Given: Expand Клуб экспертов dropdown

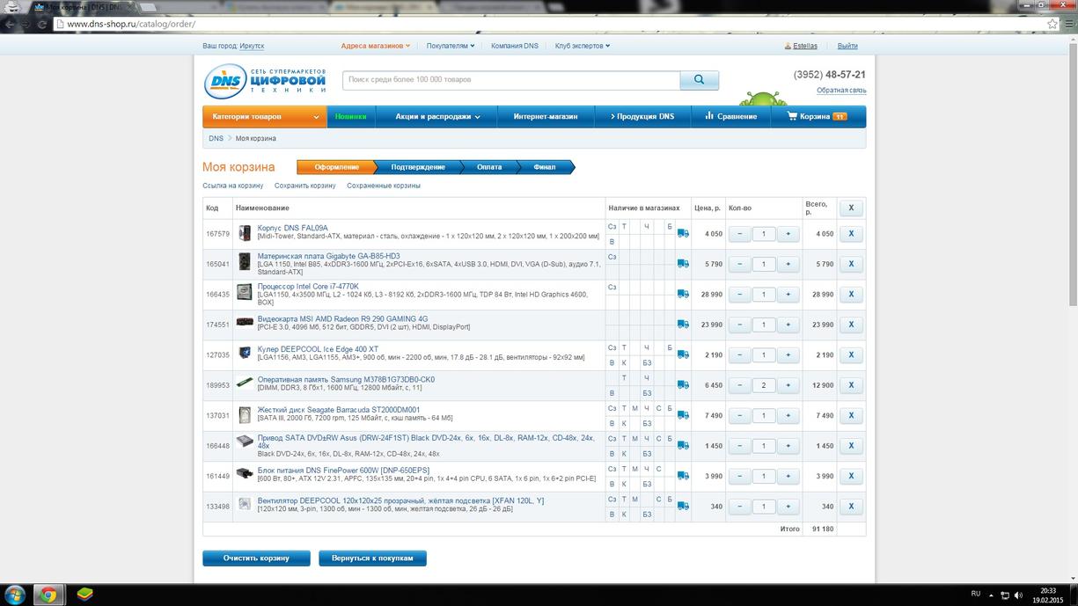Looking at the screenshot, I should coord(583,46).
